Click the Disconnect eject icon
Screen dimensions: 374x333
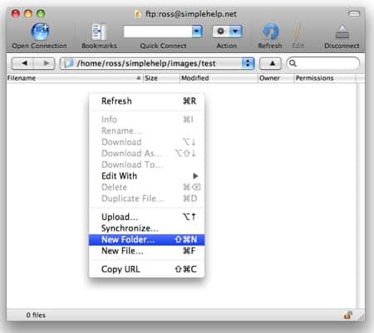point(342,32)
